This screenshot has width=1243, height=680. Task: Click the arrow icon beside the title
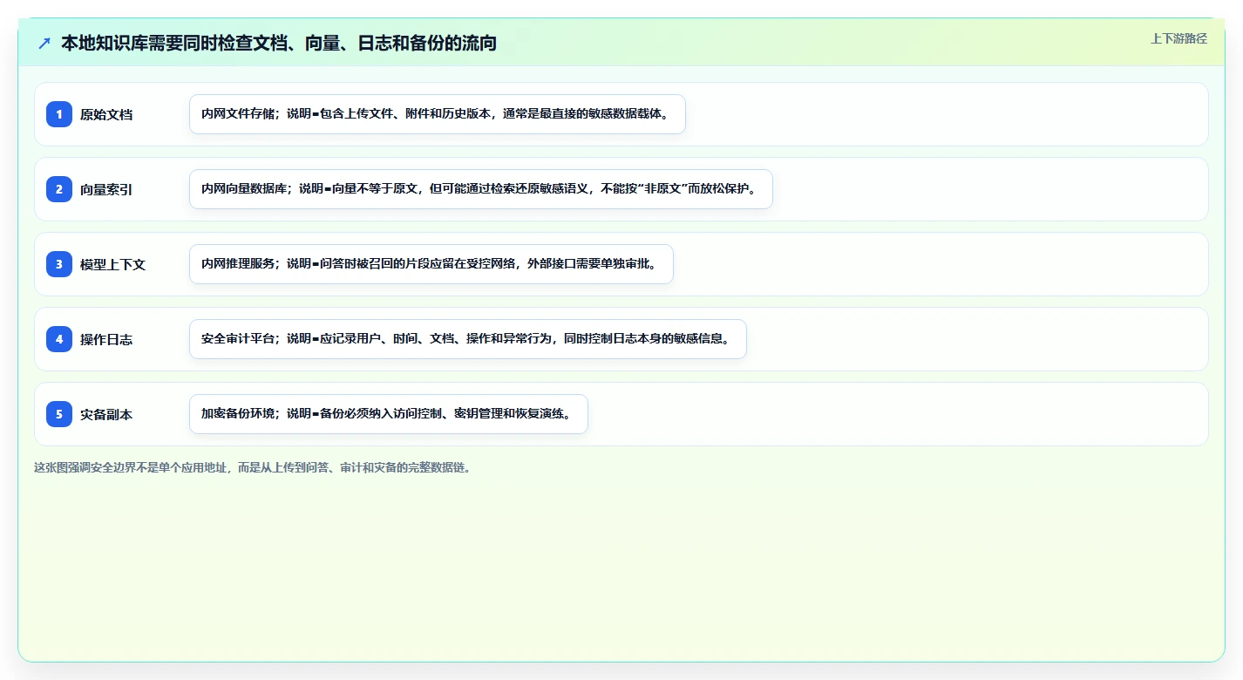(x=44, y=43)
